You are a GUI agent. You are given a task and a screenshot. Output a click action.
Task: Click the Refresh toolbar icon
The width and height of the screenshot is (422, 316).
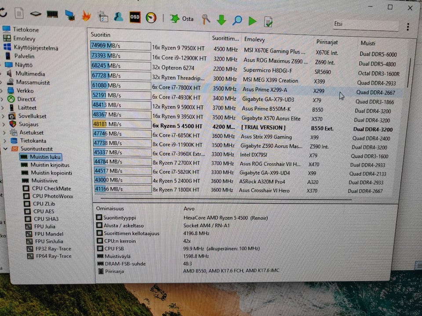[3, 12]
